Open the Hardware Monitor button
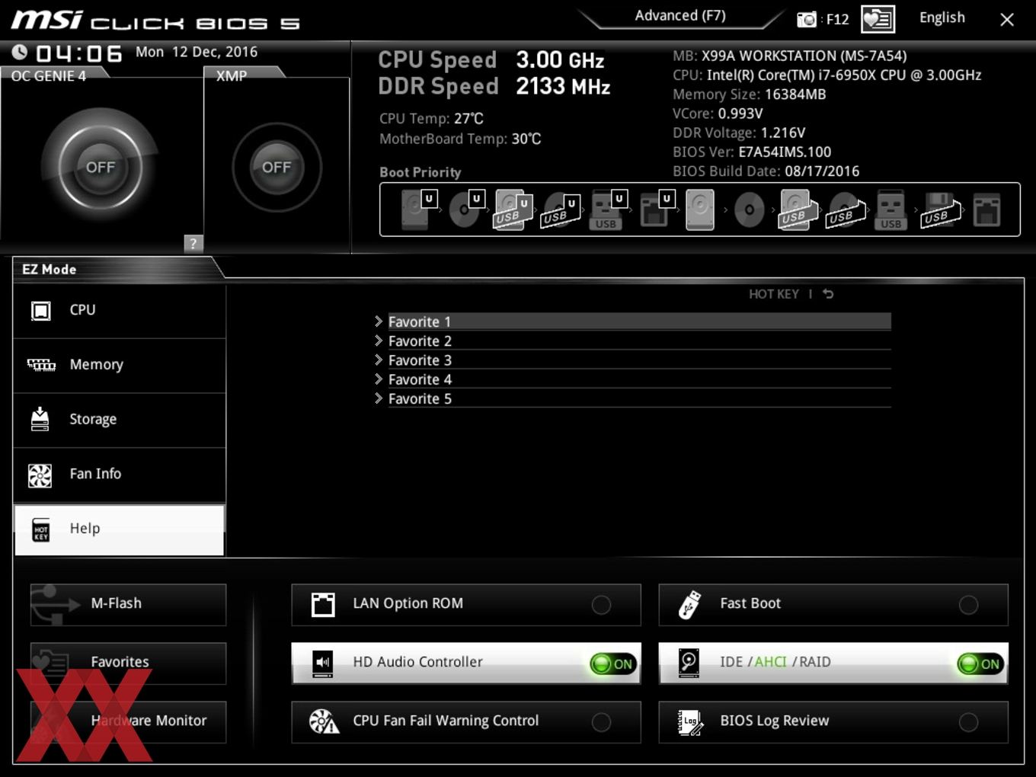 128,721
